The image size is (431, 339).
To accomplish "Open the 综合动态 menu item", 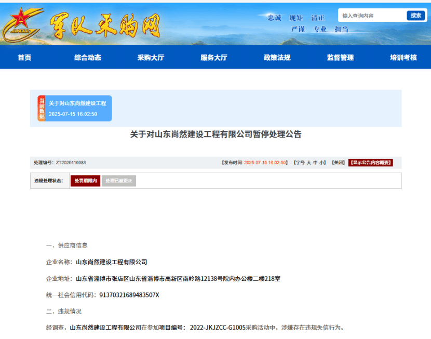I will 88,58.
